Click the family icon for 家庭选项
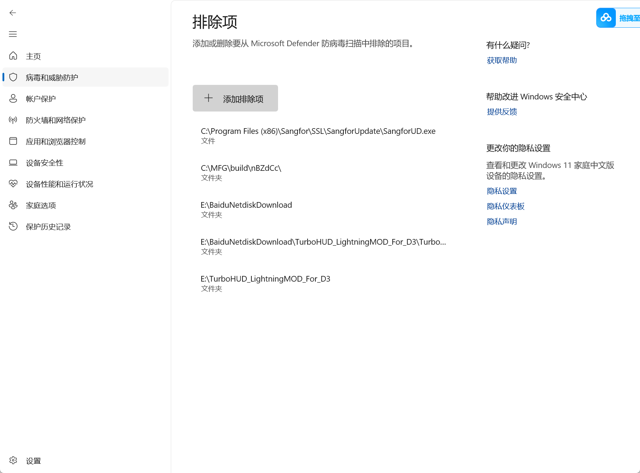 (13, 205)
